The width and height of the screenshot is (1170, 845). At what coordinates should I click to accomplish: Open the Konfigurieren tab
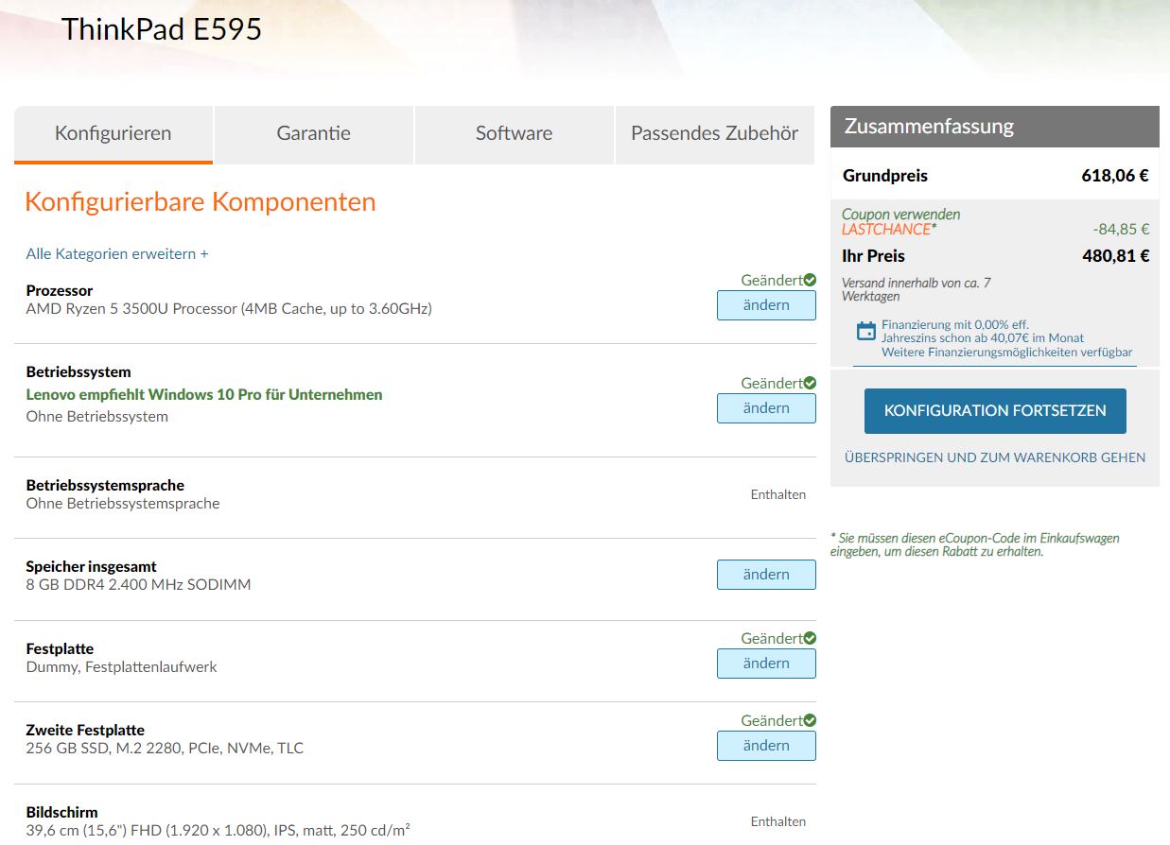[x=114, y=134]
